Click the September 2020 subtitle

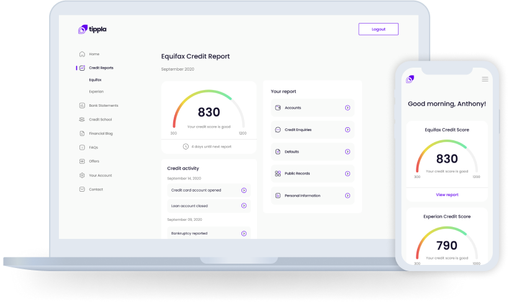pos(178,69)
